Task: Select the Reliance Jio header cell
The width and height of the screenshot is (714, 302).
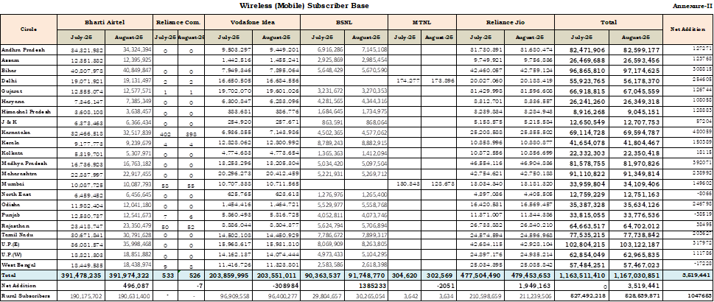Action: (504, 23)
